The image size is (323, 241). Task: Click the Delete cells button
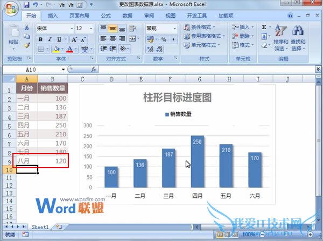tap(243, 36)
